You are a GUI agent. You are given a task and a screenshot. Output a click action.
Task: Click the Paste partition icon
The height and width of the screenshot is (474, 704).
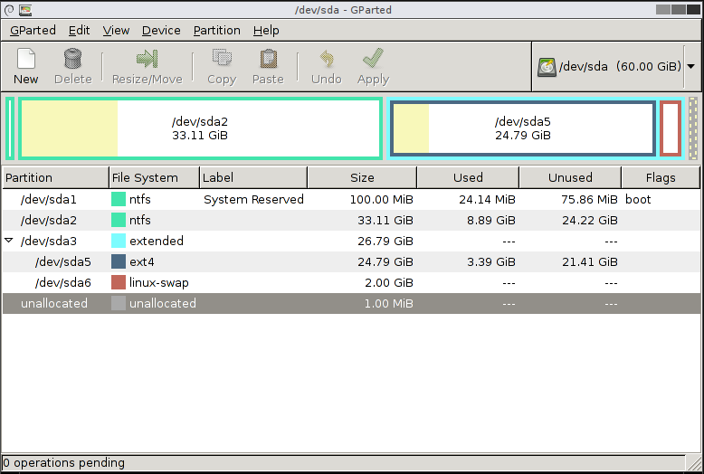point(268,60)
